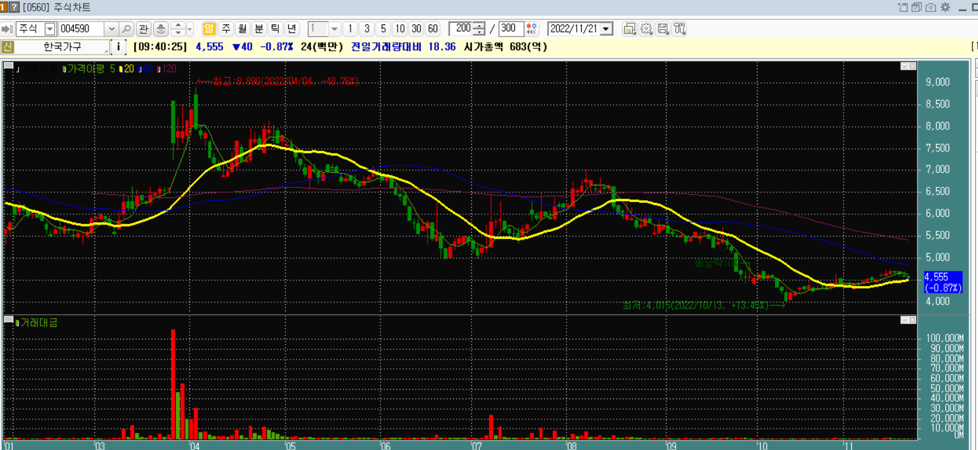Click the 120-day moving average legend label

[x=168, y=69]
